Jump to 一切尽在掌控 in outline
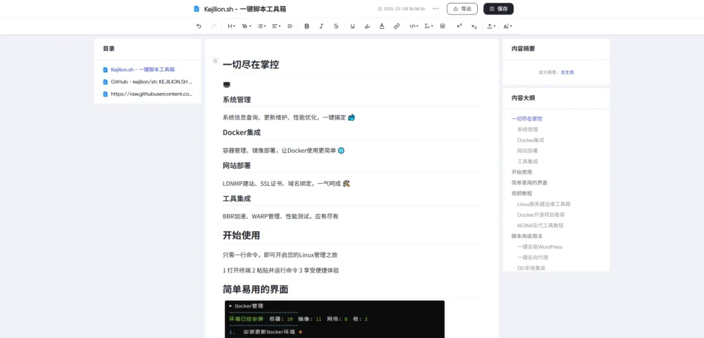The width and height of the screenshot is (704, 338). click(527, 118)
